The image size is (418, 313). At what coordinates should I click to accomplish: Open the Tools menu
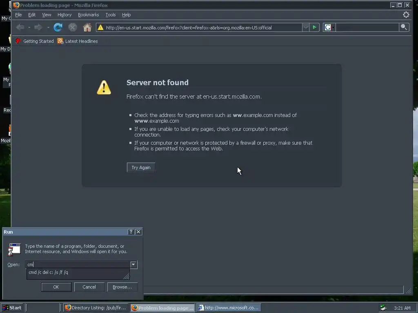click(110, 15)
